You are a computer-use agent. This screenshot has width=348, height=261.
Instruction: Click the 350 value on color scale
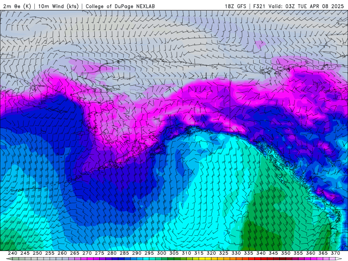tap(286, 253)
